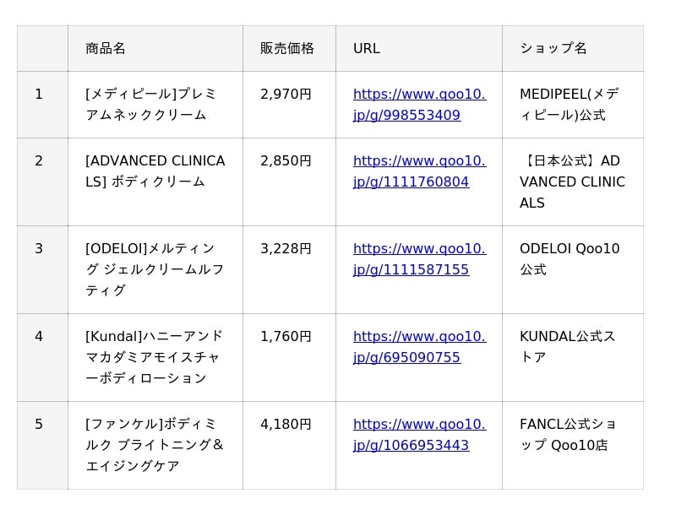Click the 販売価格 column header
The image size is (676, 515).
(287, 48)
